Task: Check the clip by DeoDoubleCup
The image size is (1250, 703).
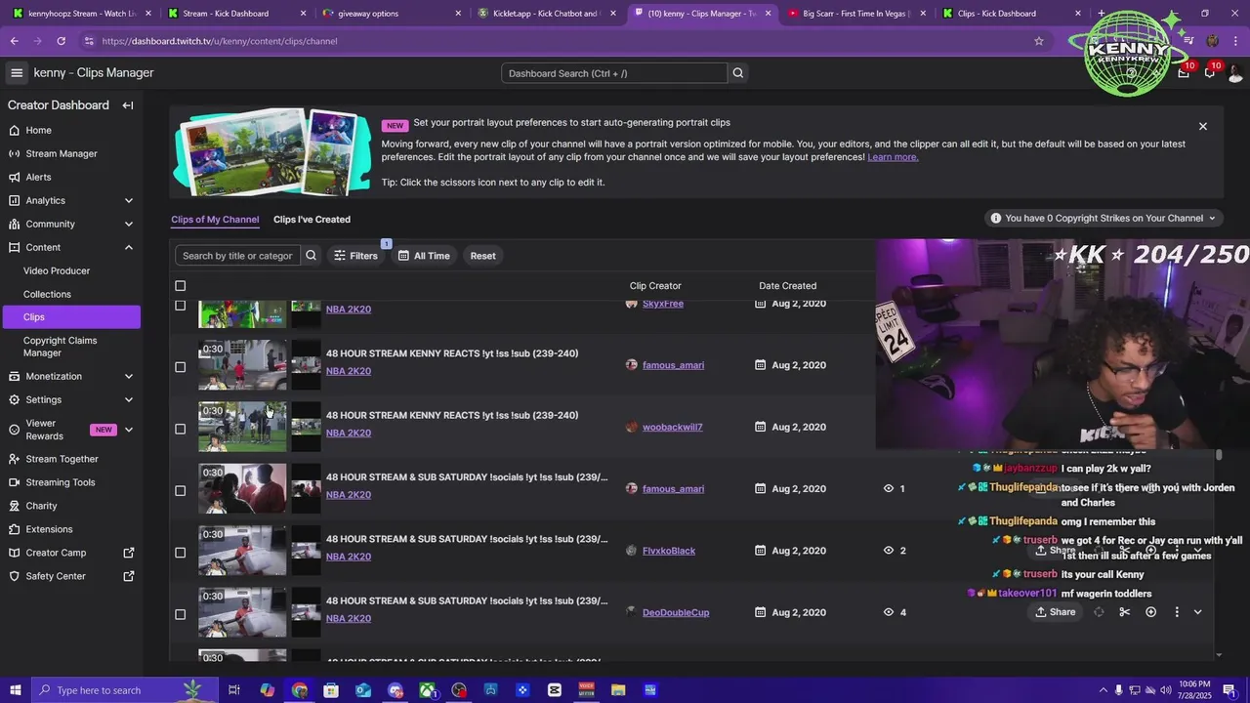Action: [180, 614]
